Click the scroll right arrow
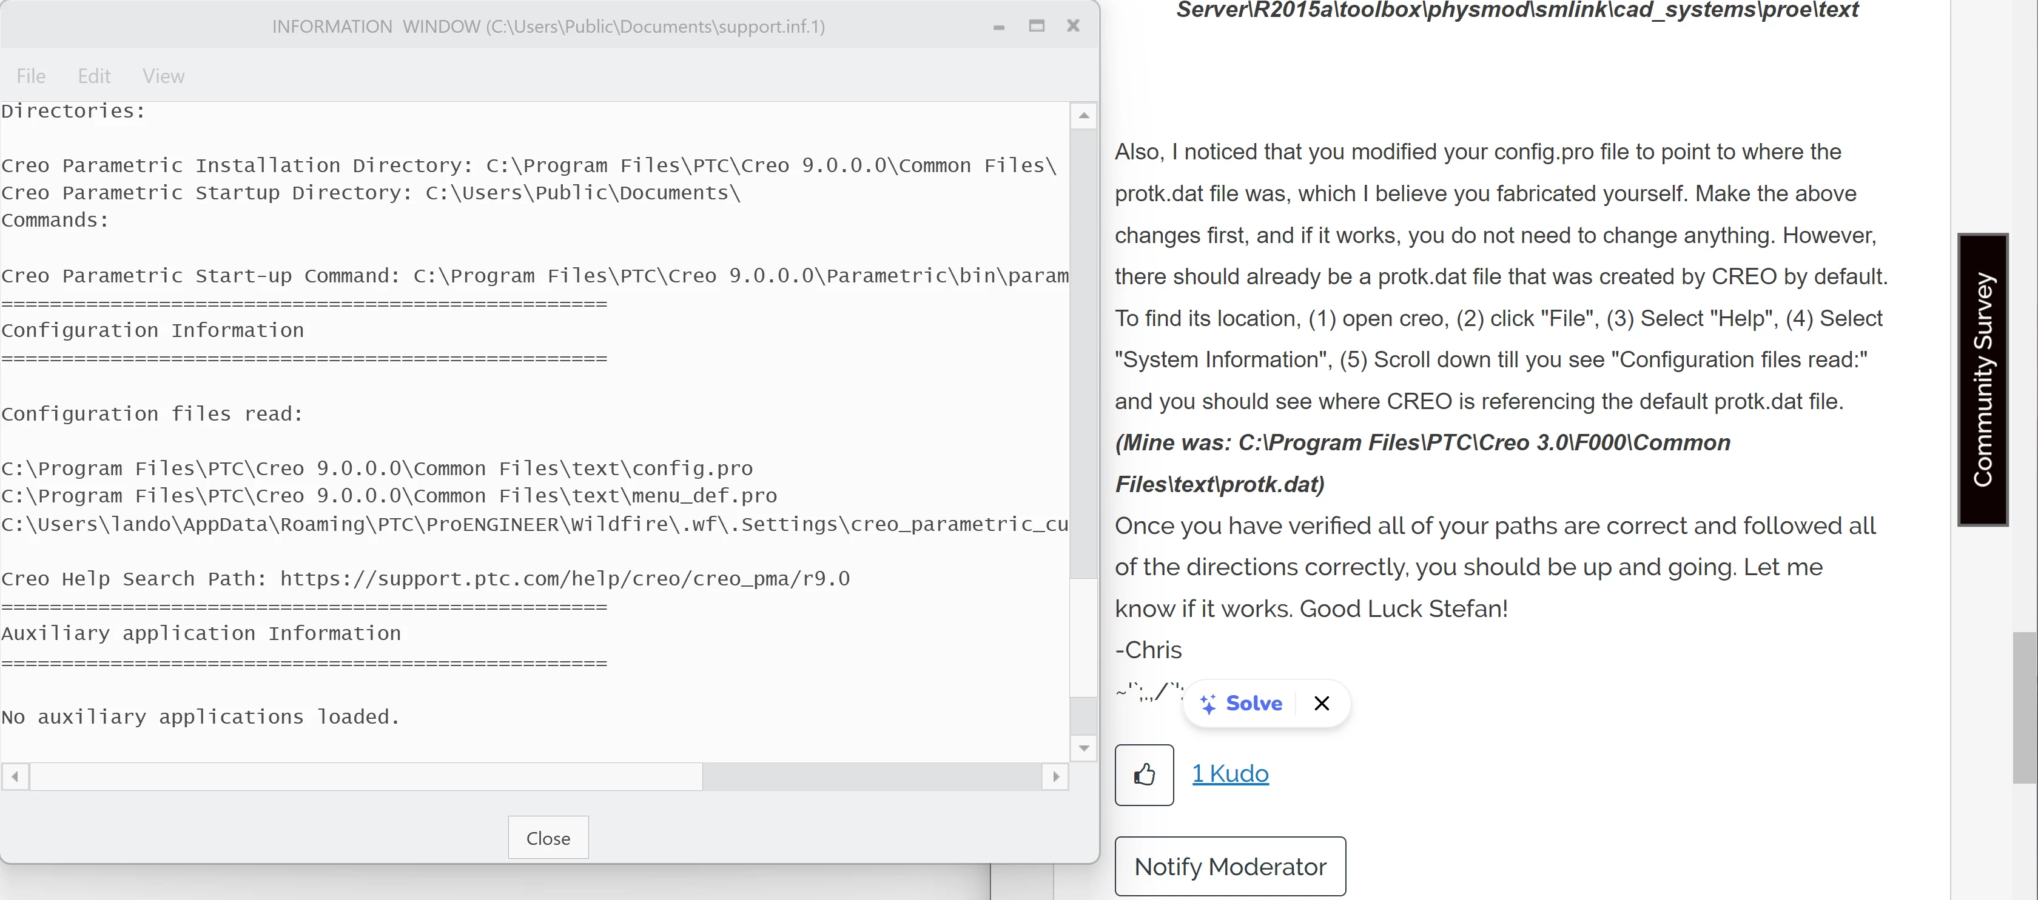 [x=1055, y=776]
